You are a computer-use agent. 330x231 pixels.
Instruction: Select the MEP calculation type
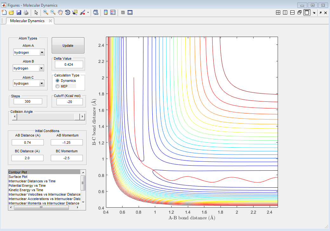[x=57, y=86]
